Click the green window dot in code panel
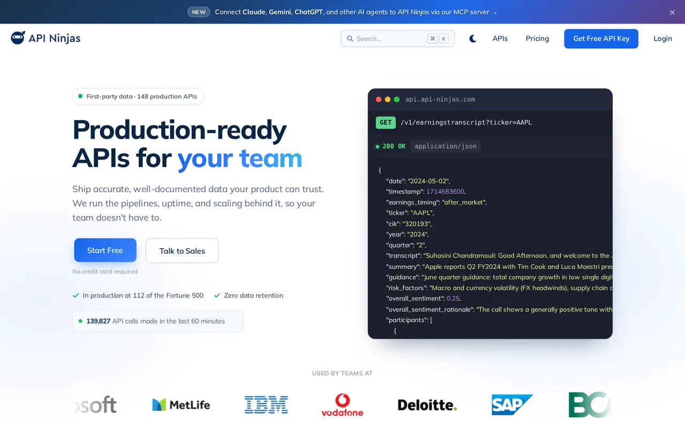Viewport: 685px width, 428px height. coord(397,100)
